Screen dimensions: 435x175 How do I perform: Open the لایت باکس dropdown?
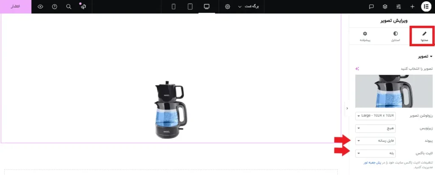(376, 153)
